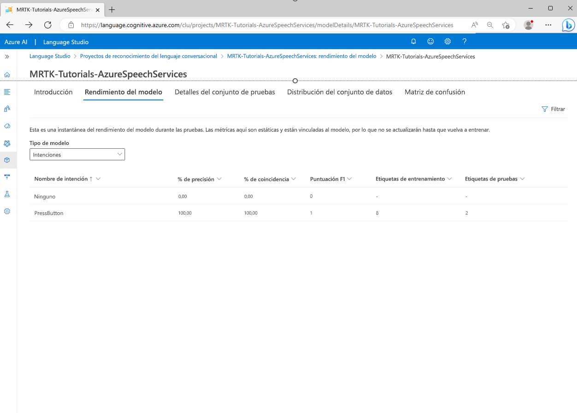Open the project settings gear in the sidebar
Viewport: 577px width, 413px height.
point(7,211)
